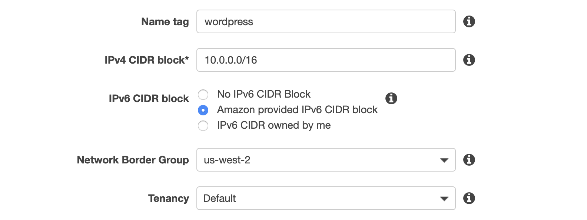Image resolution: width=587 pixels, height=220 pixels.
Task: Open Network Border Group info icon
Action: point(469,160)
